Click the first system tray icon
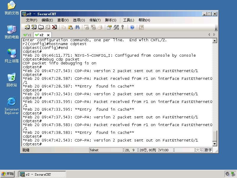 coord(227,174)
